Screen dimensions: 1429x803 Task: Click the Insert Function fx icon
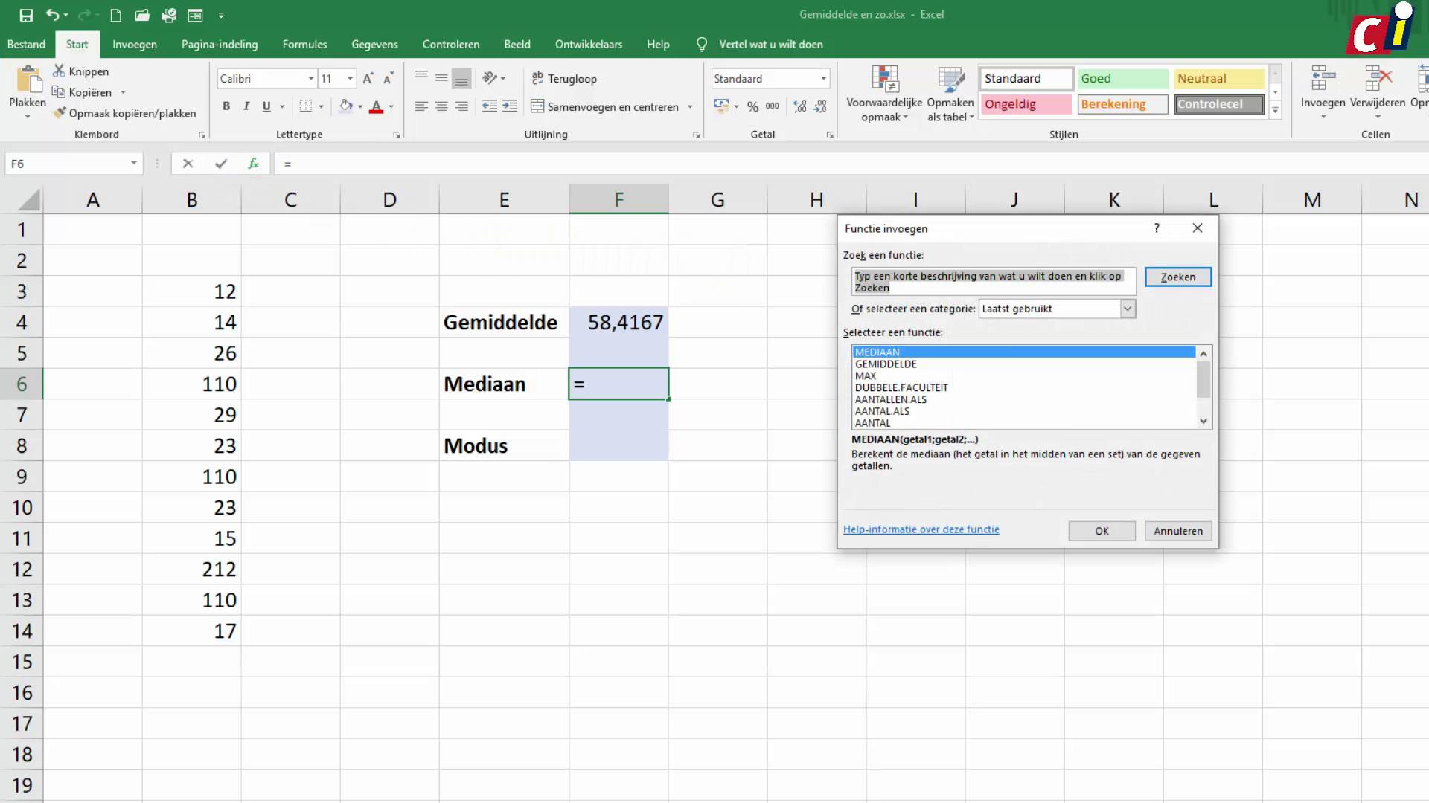coord(253,164)
